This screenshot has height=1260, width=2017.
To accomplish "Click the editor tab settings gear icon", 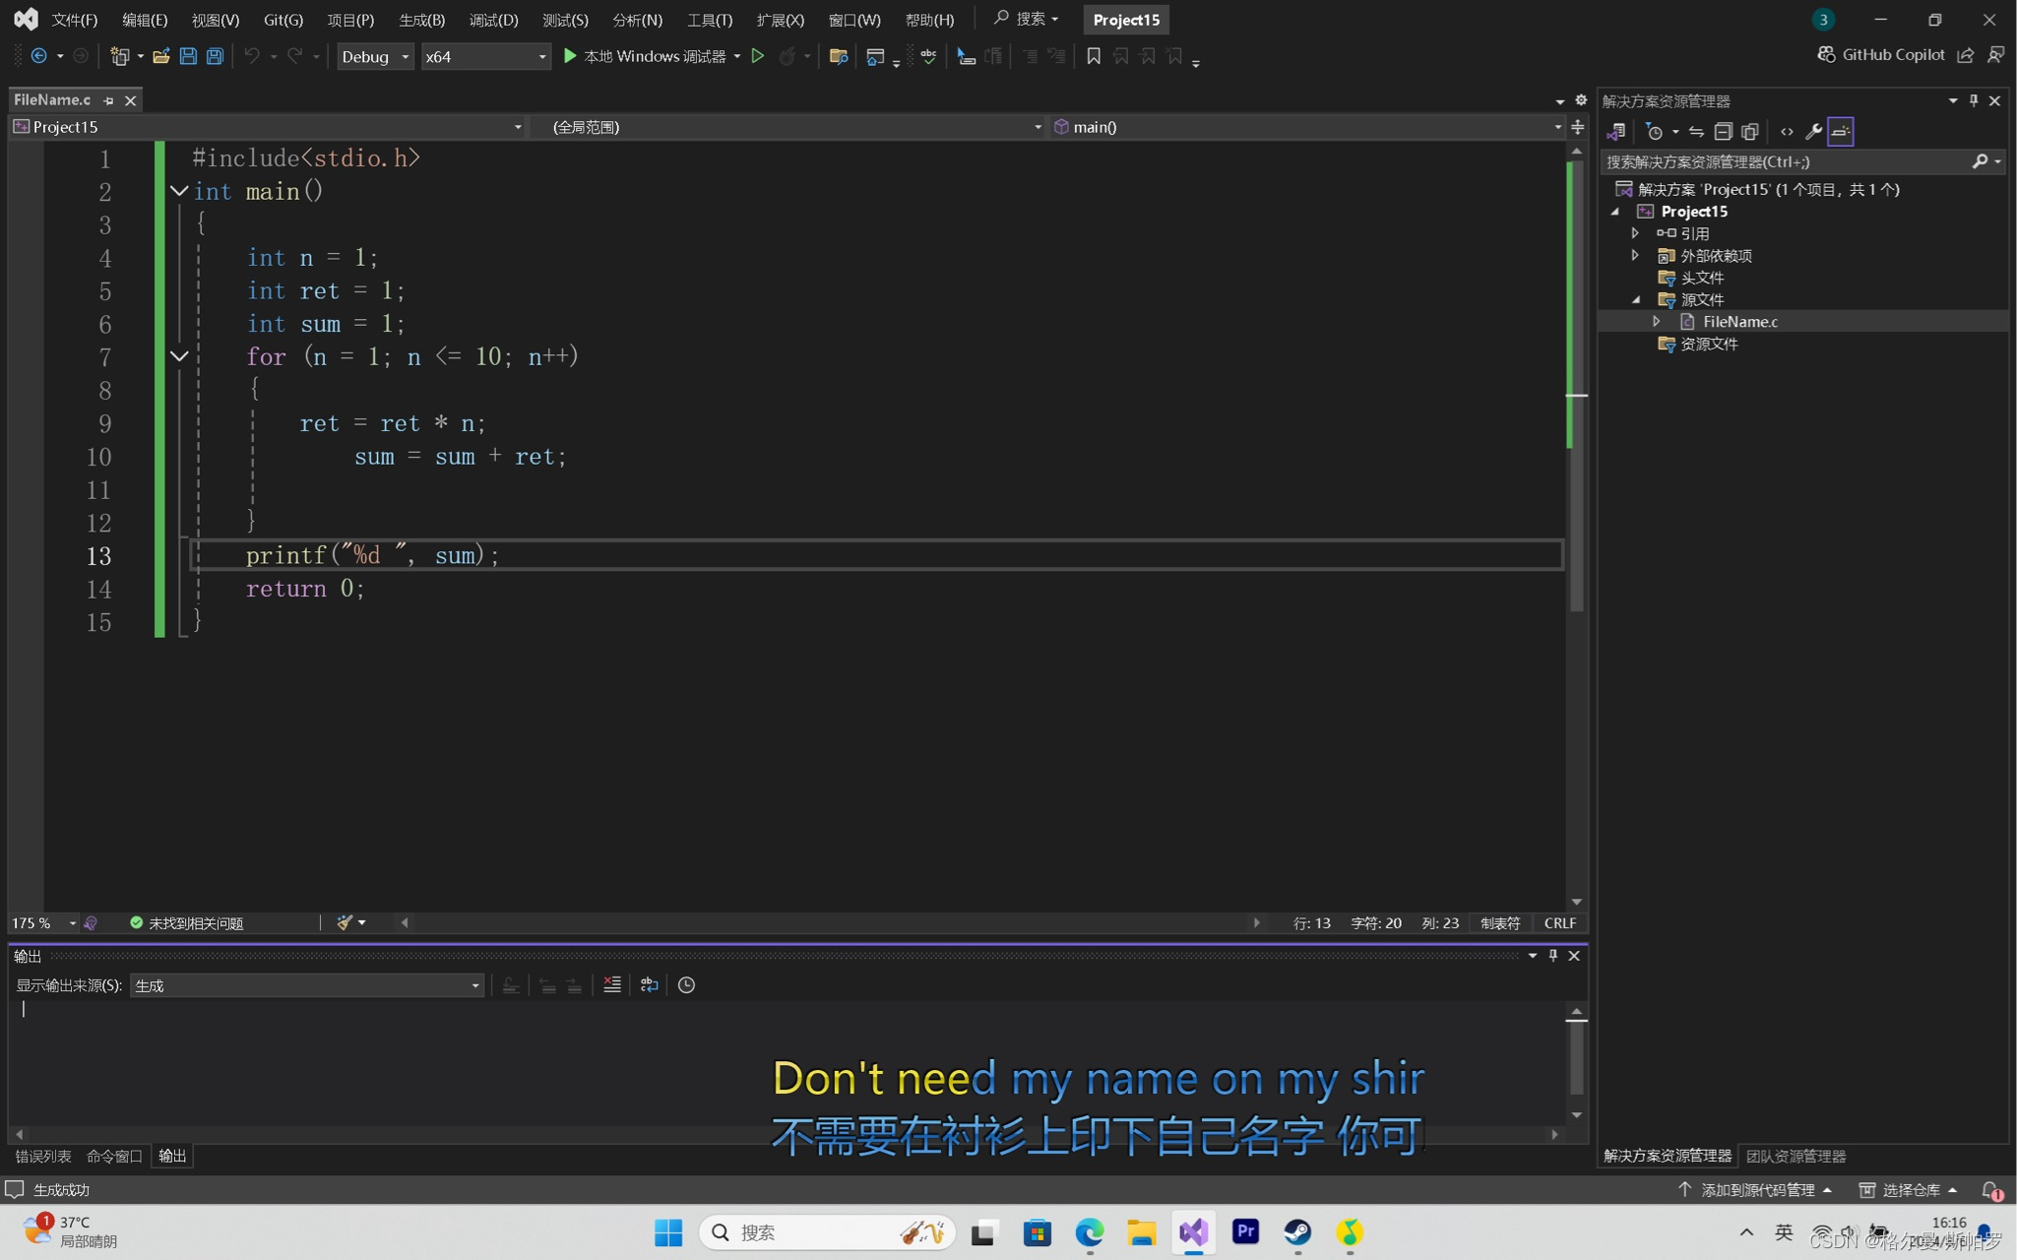I will [x=1581, y=100].
